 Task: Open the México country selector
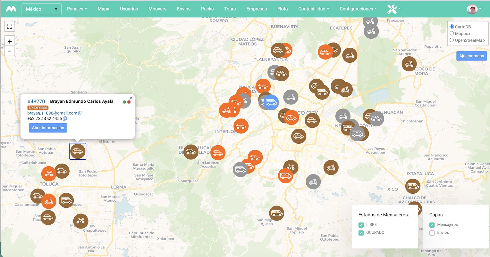[x=41, y=9]
